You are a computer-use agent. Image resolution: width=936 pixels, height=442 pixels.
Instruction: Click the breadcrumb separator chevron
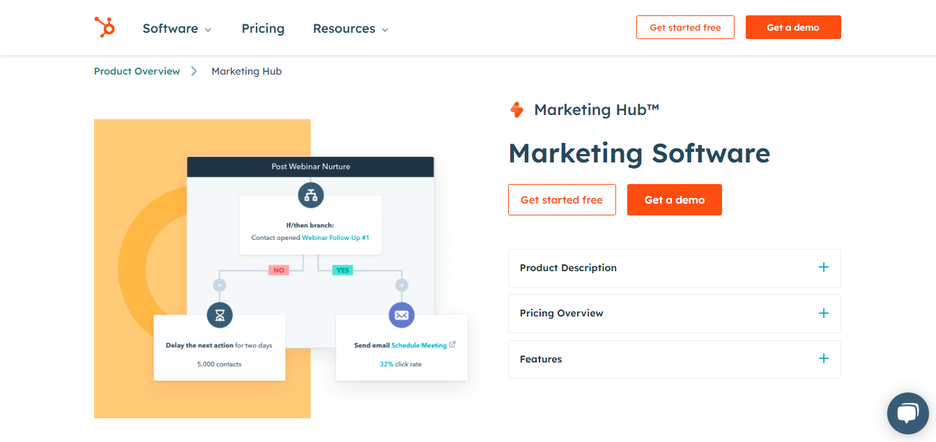pos(194,71)
